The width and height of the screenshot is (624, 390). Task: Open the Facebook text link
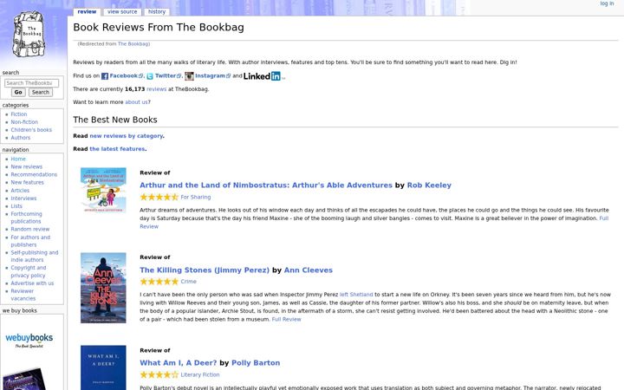click(123, 75)
